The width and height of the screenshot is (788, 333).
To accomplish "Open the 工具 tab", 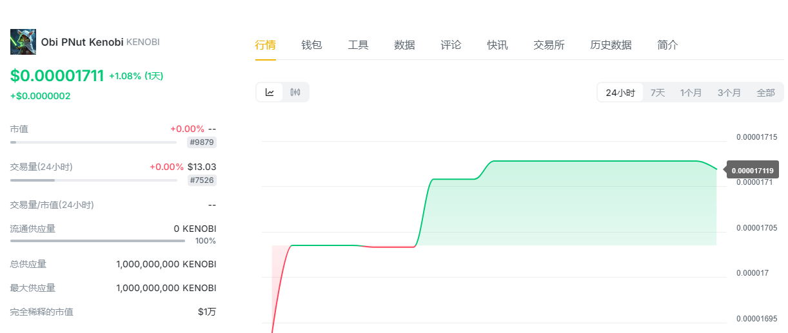I will tap(358, 45).
